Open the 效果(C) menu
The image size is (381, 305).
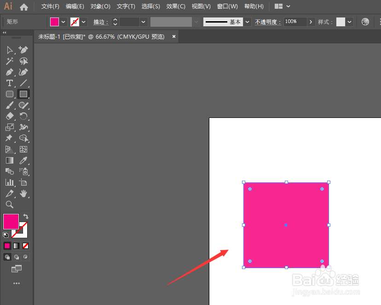(x=176, y=6)
